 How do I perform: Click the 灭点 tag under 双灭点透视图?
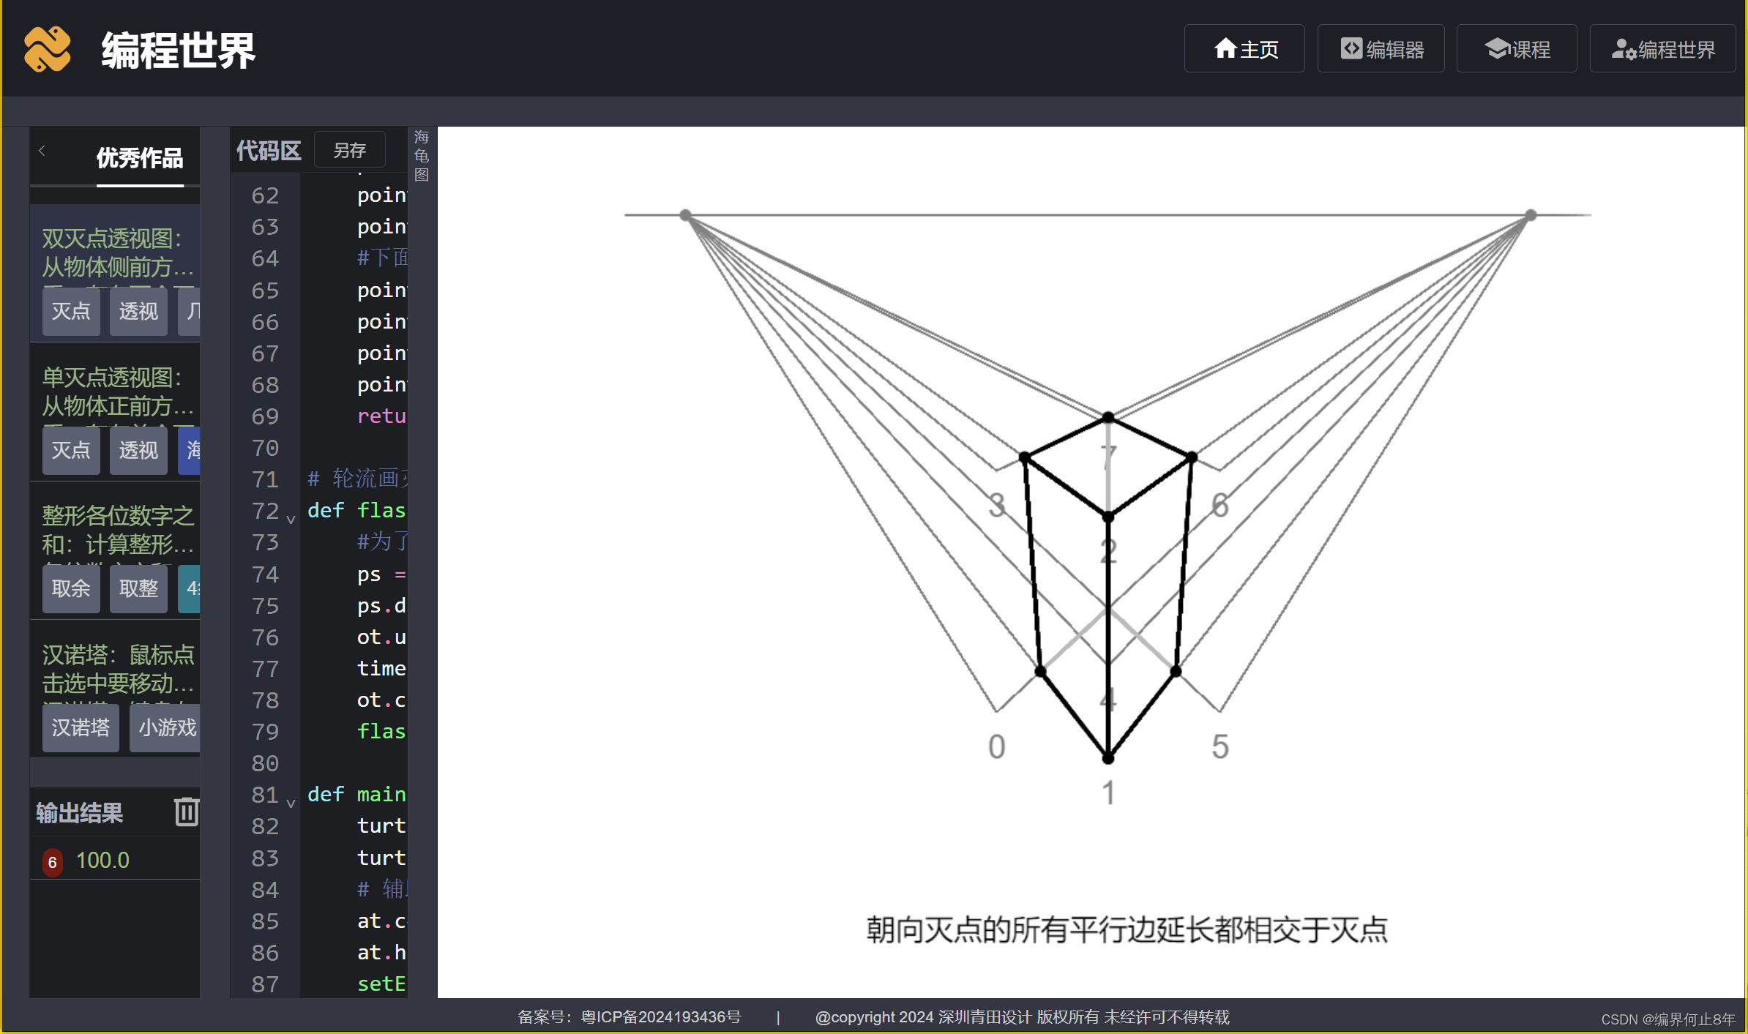71,312
